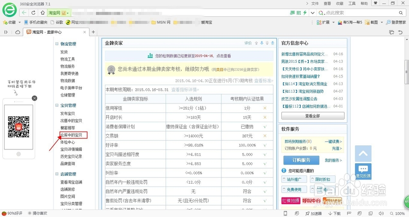
Task: Select the 限时折扣 option
Action: (x=323, y=180)
